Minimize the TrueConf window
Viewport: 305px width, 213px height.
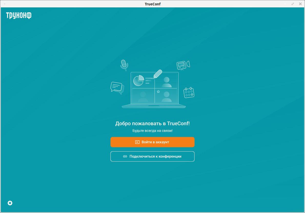coord(285,4)
